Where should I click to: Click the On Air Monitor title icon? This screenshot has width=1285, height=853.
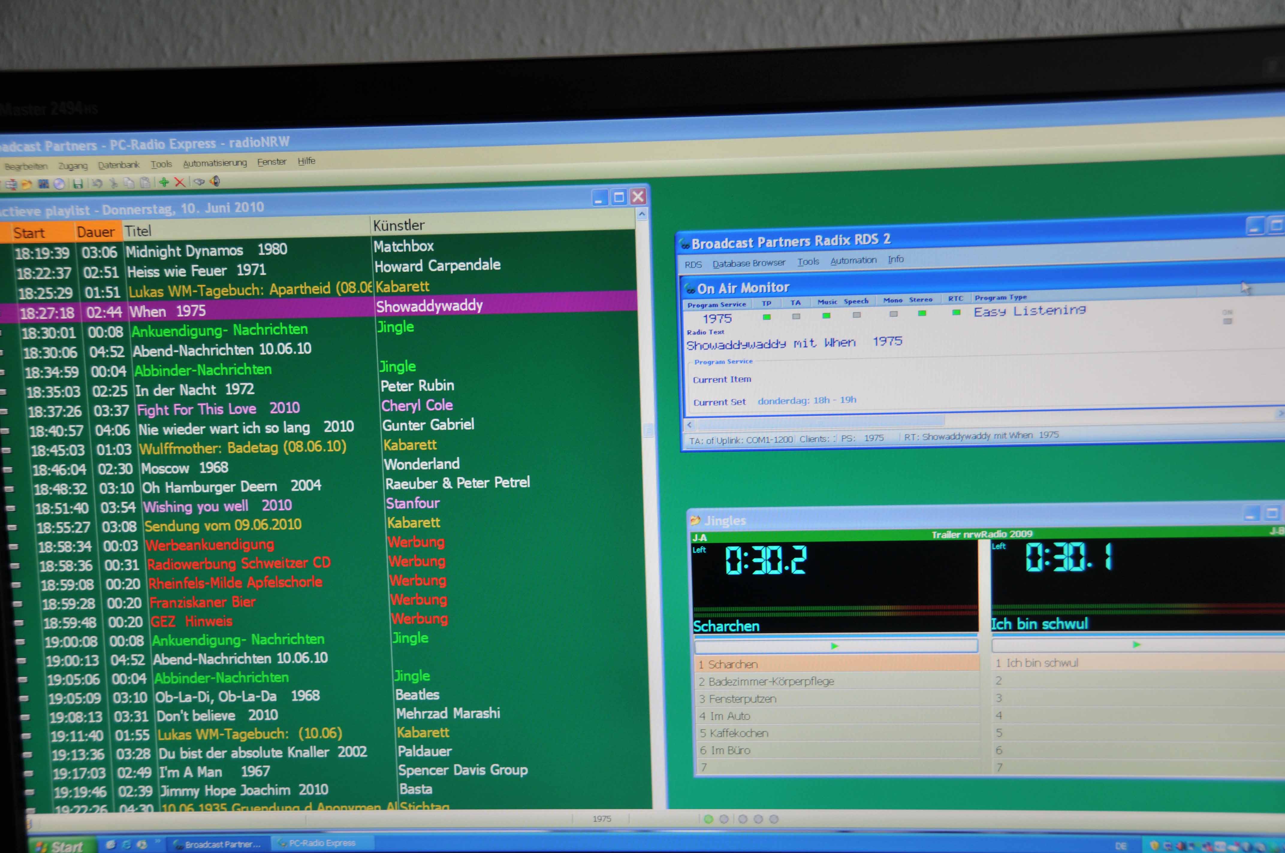pyautogui.click(x=690, y=288)
